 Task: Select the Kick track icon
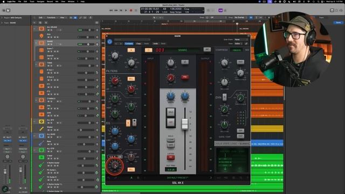[42, 36]
